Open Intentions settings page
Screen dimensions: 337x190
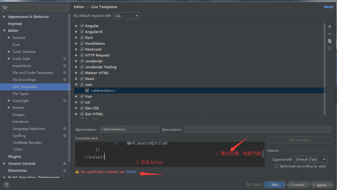pyautogui.click(x=21, y=122)
